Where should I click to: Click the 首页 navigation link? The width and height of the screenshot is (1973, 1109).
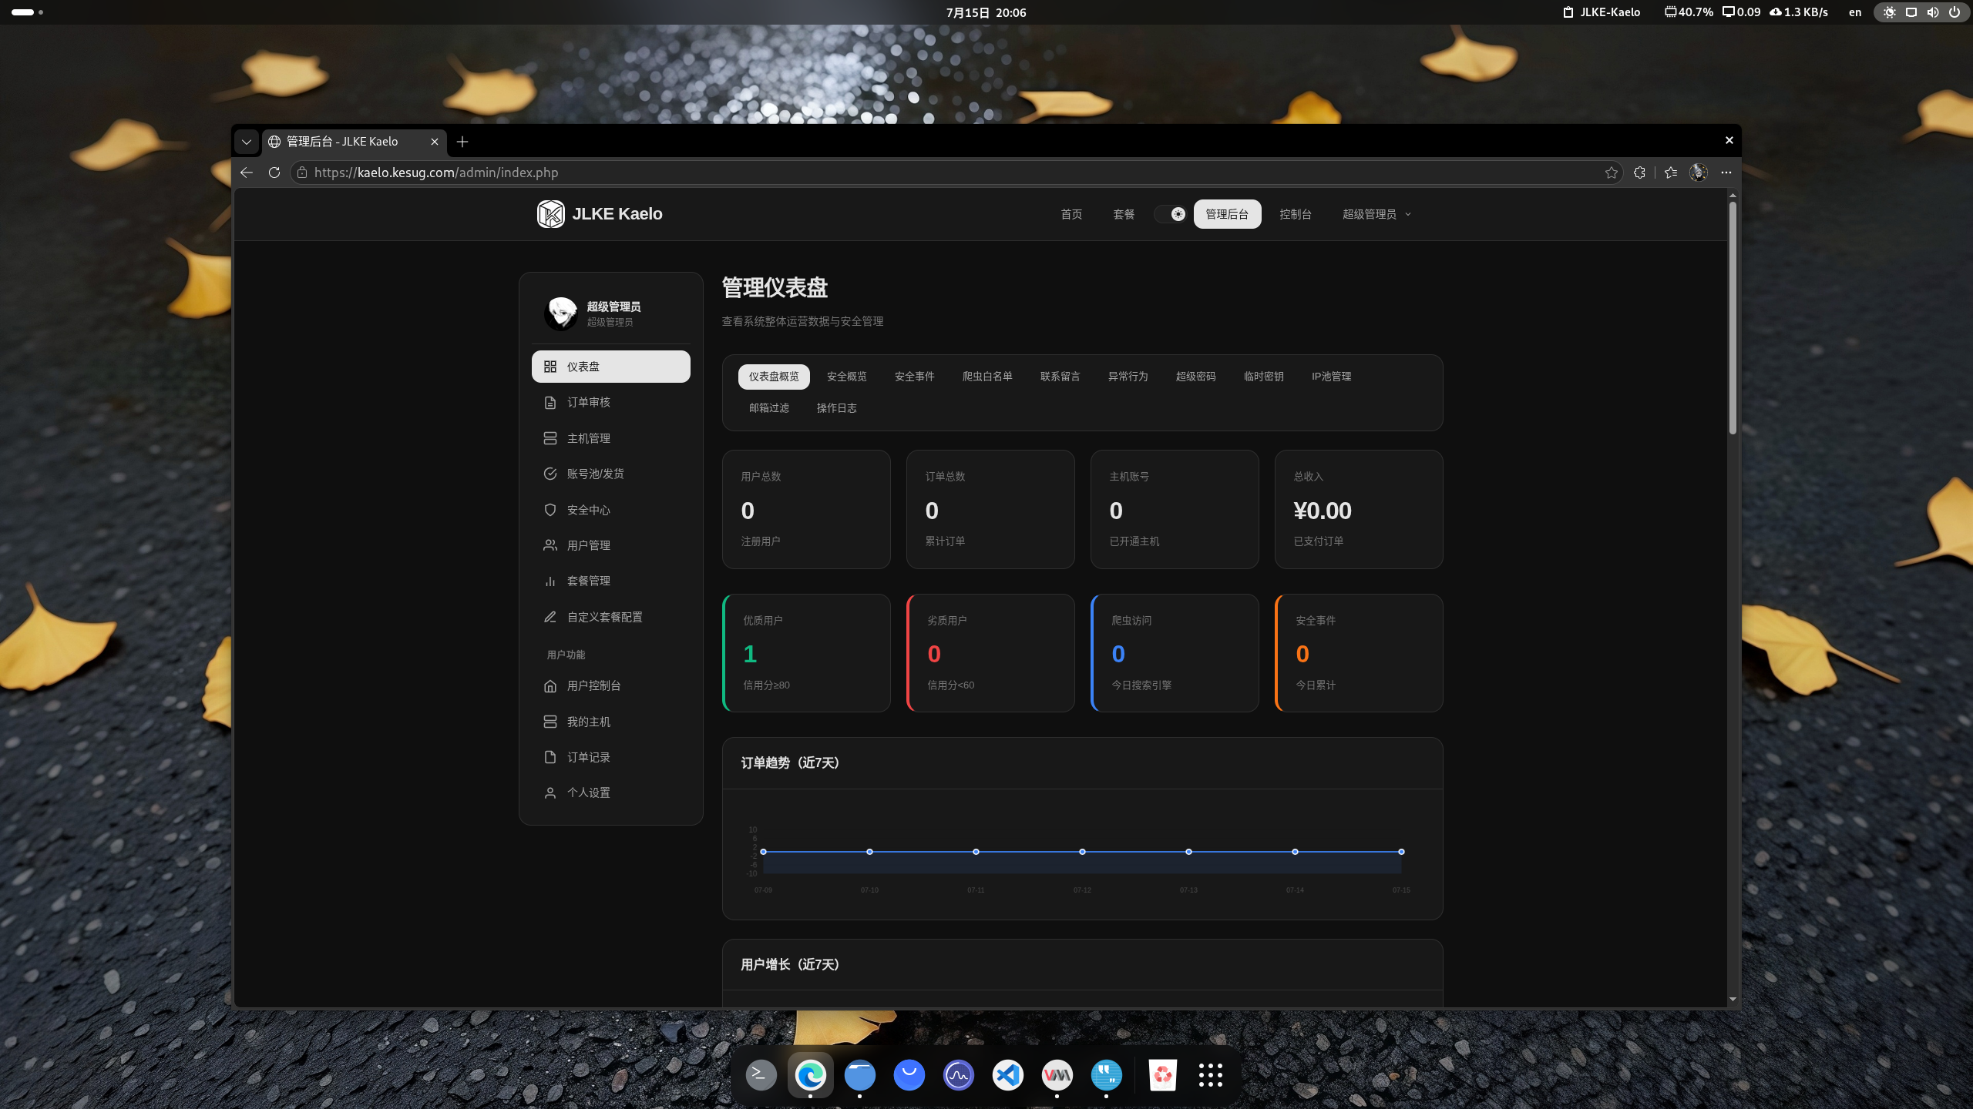point(1071,214)
